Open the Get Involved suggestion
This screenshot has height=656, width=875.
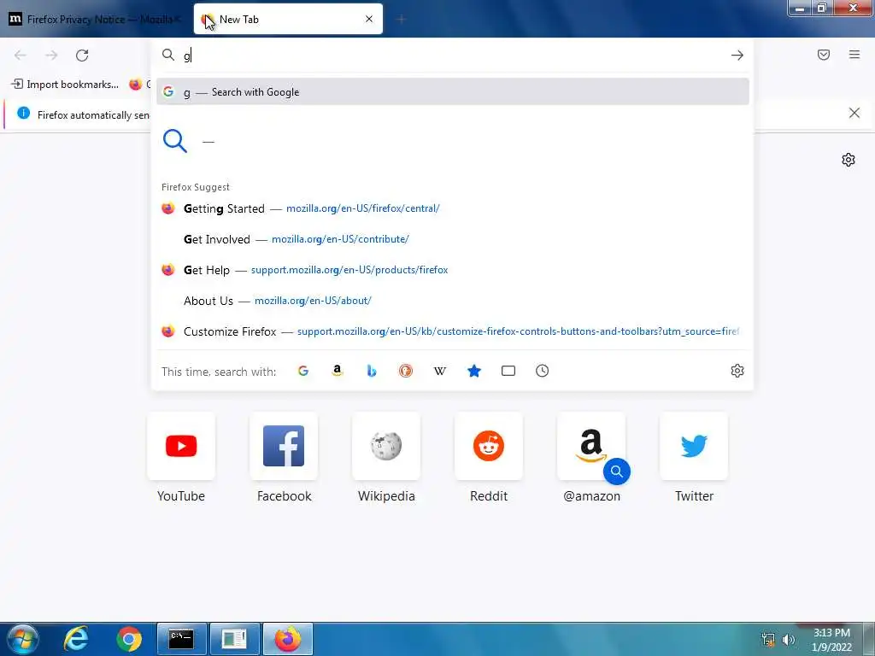pyautogui.click(x=453, y=239)
